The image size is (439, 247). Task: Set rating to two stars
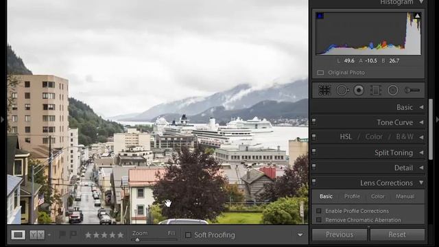click(x=96, y=235)
